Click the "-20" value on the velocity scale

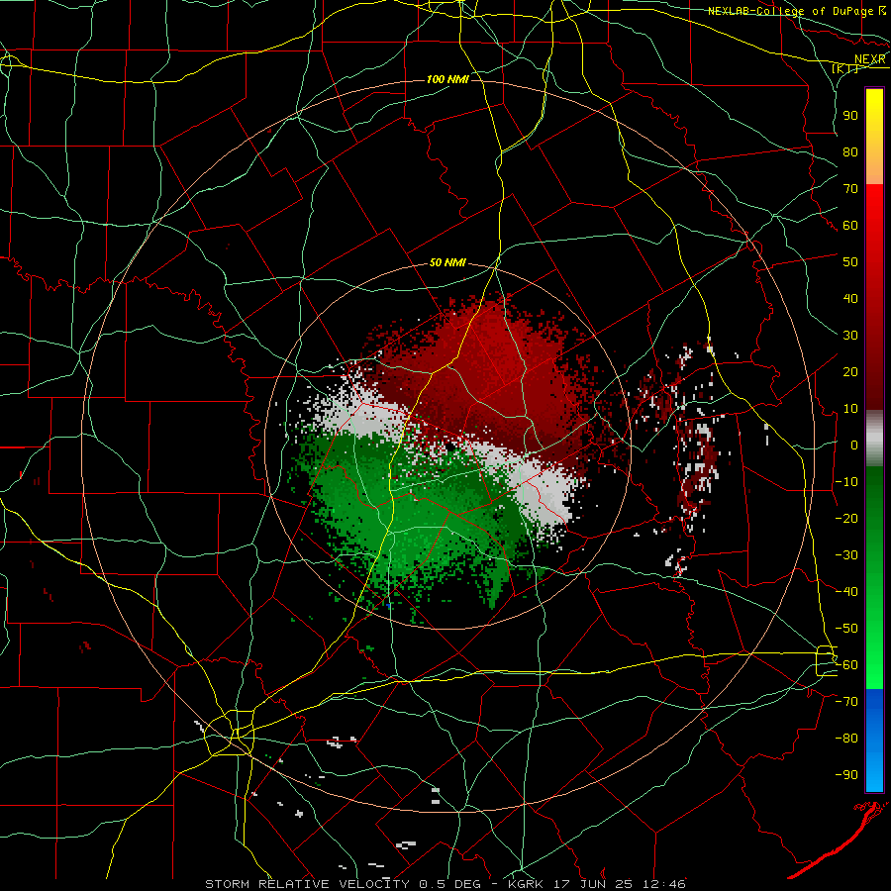tap(846, 519)
